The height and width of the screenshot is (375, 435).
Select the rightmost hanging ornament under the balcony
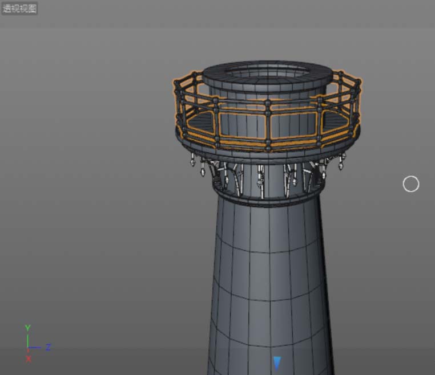point(341,164)
